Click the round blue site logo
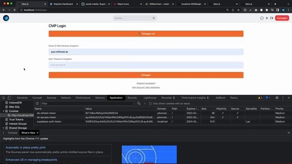The image size is (292, 164). (x=6, y=18)
